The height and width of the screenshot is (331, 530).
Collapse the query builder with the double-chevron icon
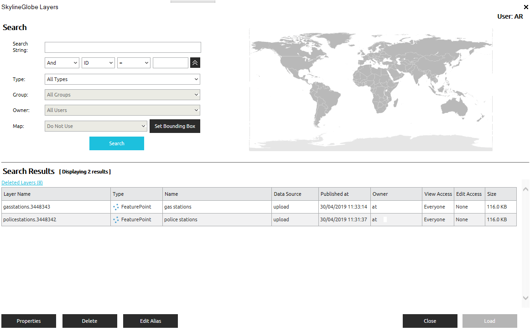[195, 62]
